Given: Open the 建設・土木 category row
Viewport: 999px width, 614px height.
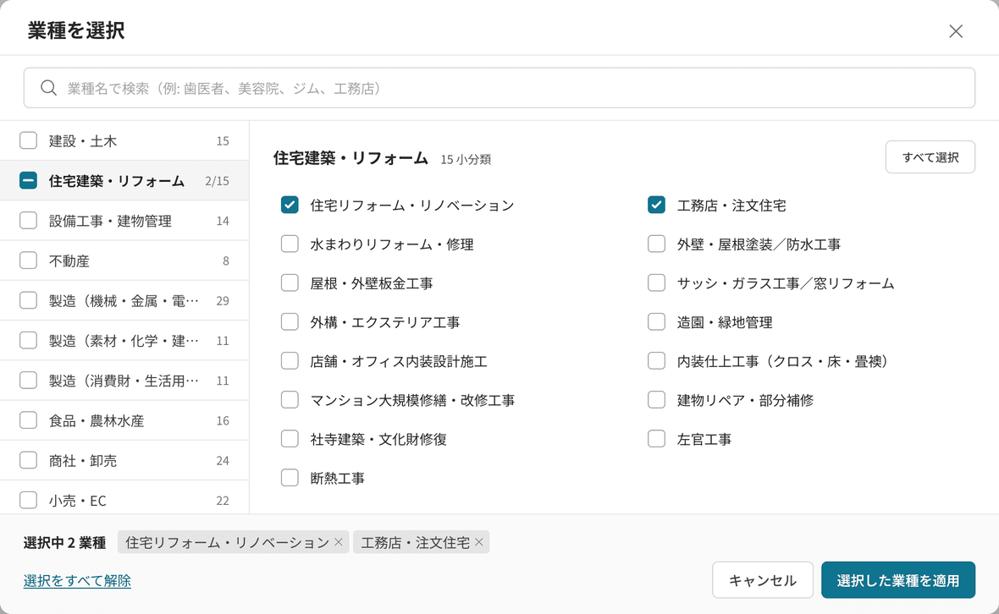Looking at the screenshot, I should coord(124,140).
